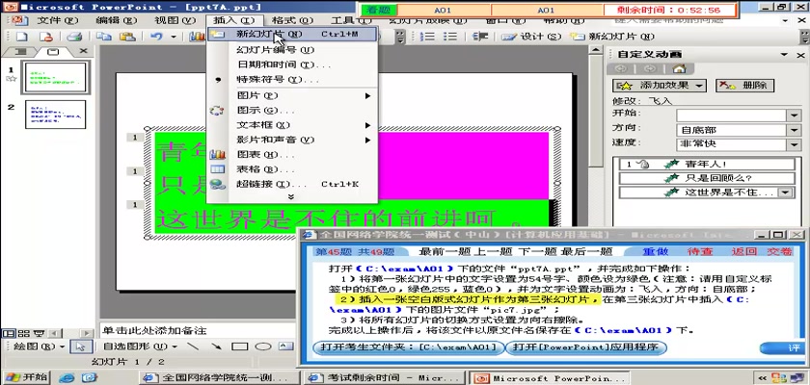
Task: Click 看题 green button on timer bar
Action: coord(379,10)
